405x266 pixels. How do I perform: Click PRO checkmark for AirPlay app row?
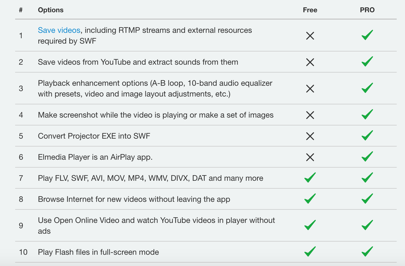367,157
